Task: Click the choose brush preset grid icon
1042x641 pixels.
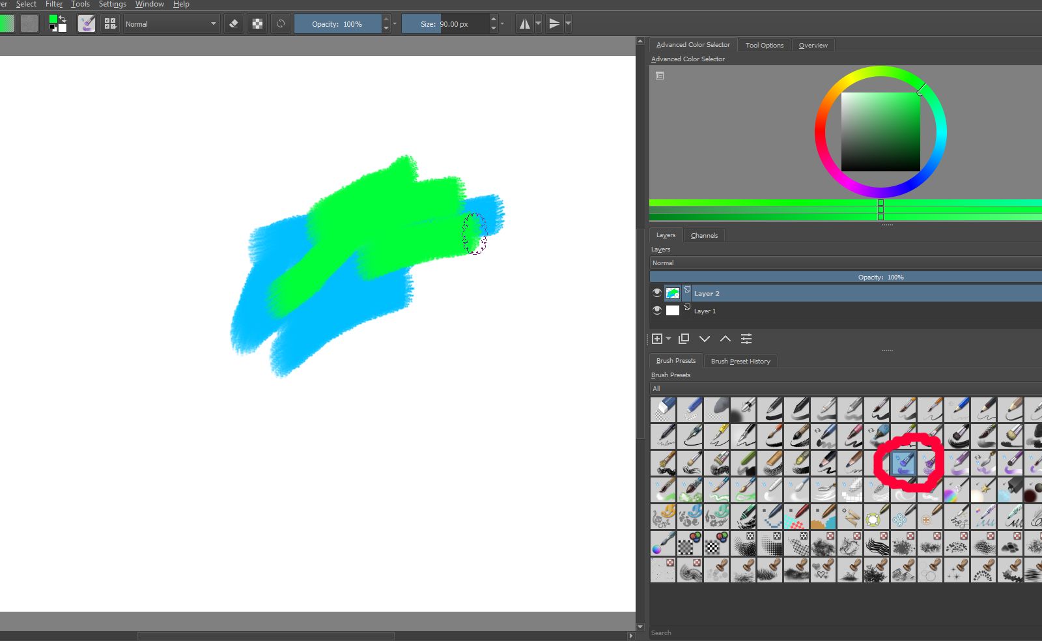Action: tap(110, 24)
